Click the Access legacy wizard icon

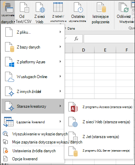pos(73,107)
